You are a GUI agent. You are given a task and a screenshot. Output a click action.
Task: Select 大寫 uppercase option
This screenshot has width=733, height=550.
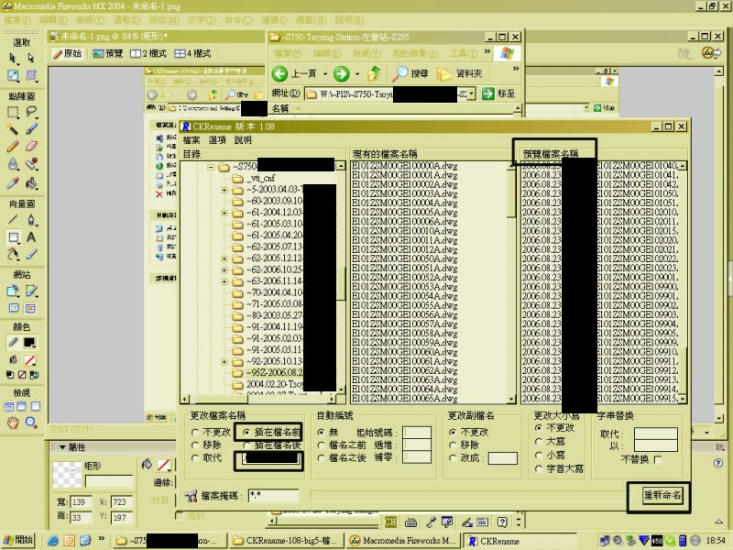click(x=550, y=442)
